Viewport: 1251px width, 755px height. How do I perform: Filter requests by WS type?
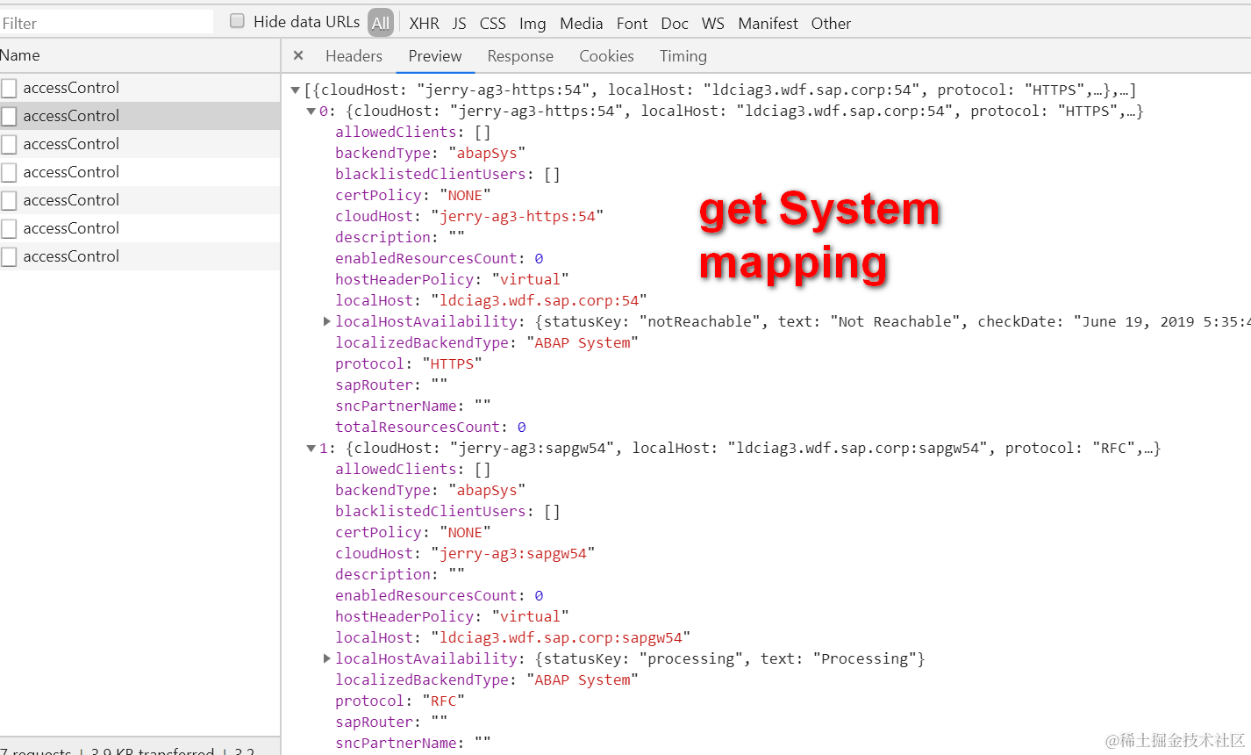[x=713, y=24]
